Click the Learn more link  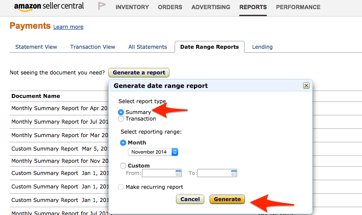[x=68, y=27]
